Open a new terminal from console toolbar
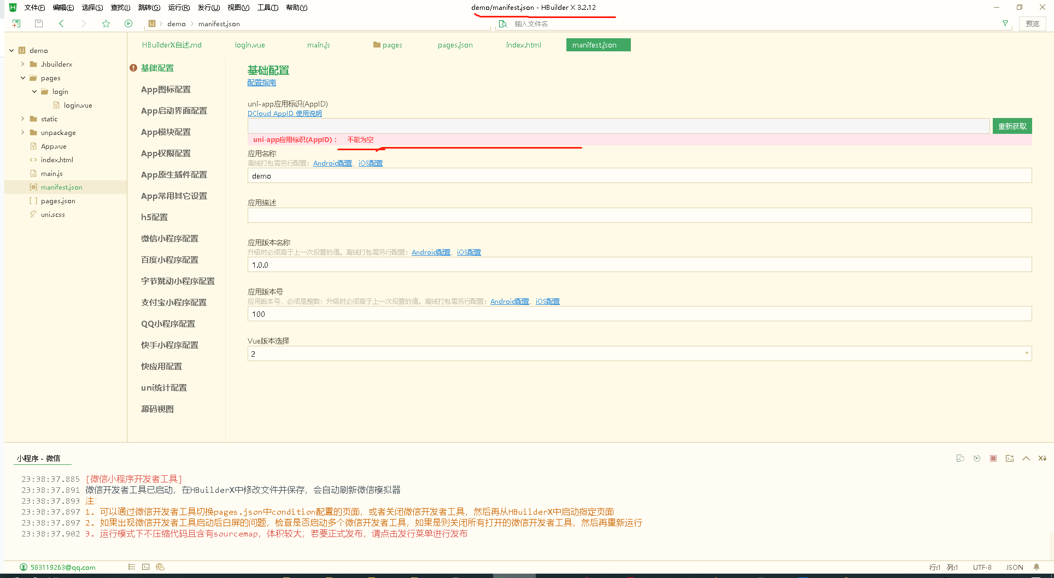1054x578 pixels. tap(1010, 458)
